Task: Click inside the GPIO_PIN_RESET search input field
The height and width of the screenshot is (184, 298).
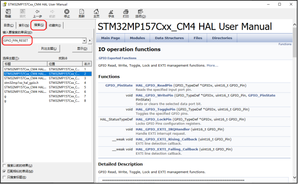Action: click(43, 41)
